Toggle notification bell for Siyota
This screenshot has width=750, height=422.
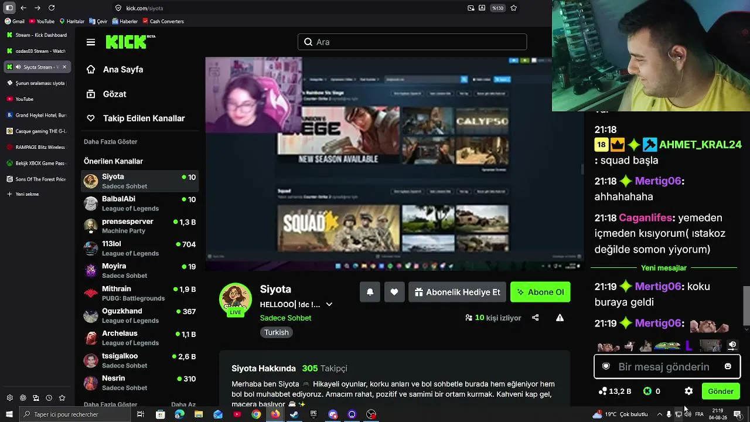click(370, 292)
